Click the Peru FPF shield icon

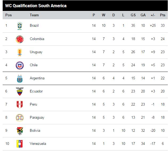[20, 105]
